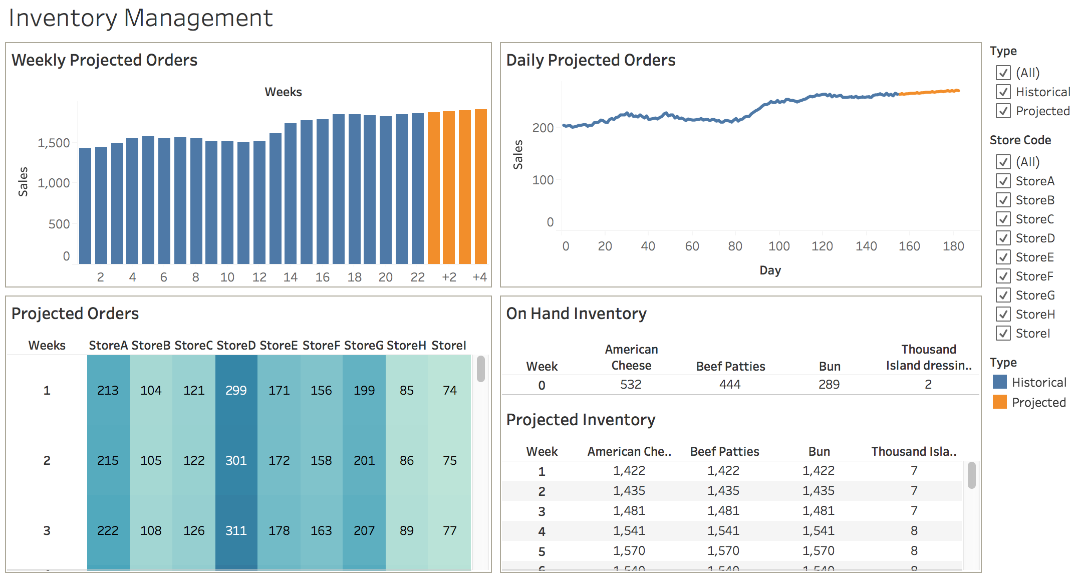This screenshot has width=1078, height=581.
Task: Click week 5 American Cheese value 1,570
Action: point(629,550)
